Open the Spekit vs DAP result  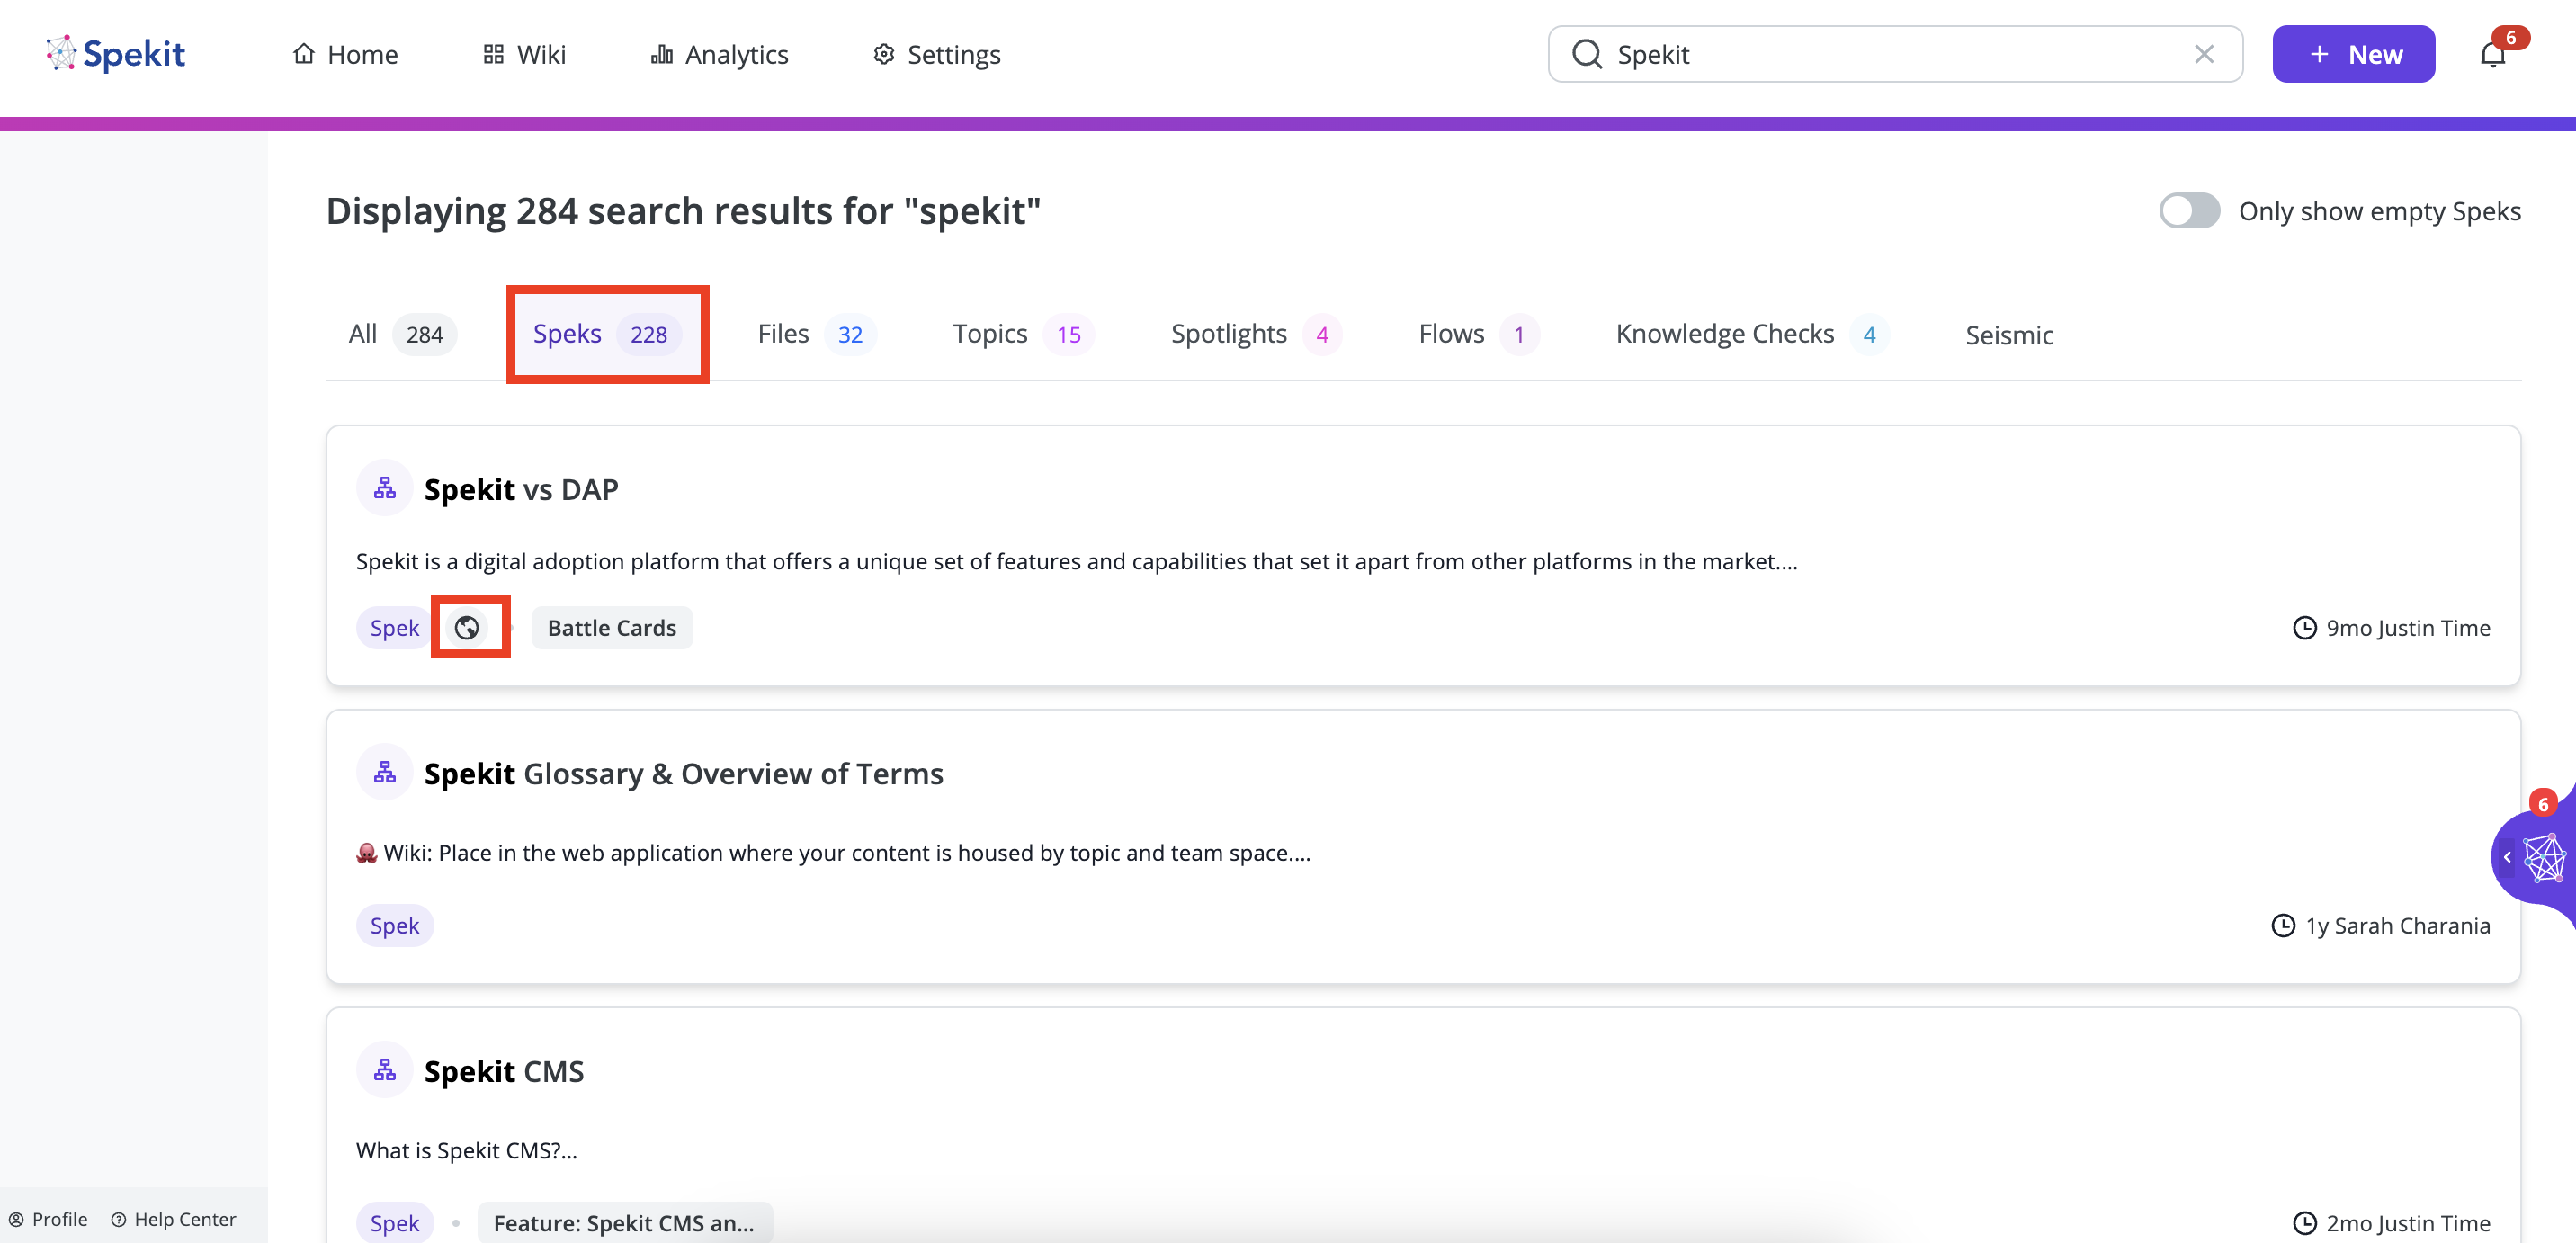click(x=521, y=489)
